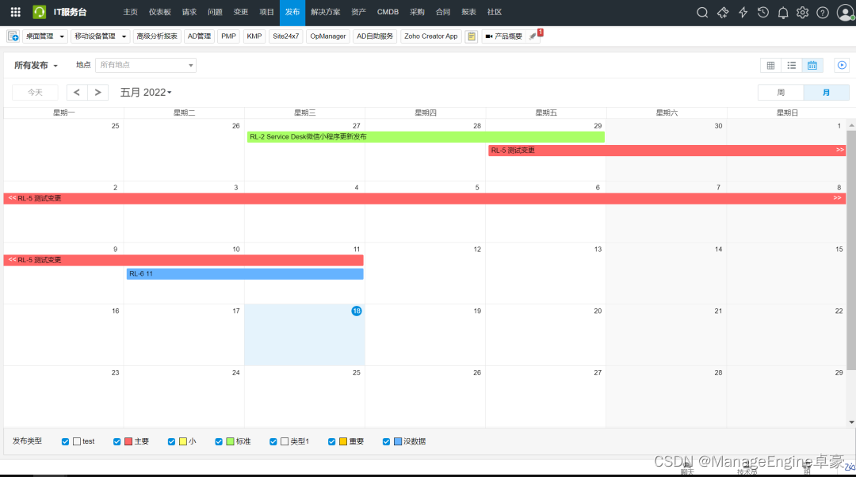Switch to the calendar view icon
856x477 pixels.
(812, 65)
